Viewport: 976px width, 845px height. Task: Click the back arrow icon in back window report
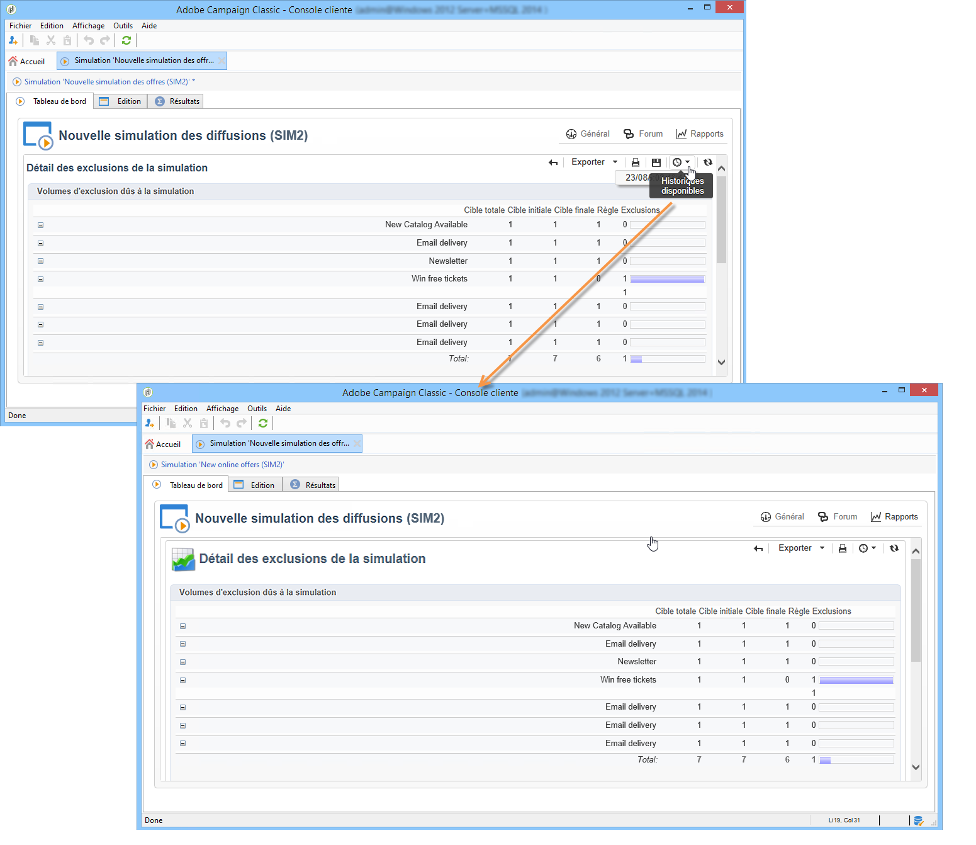tap(553, 162)
